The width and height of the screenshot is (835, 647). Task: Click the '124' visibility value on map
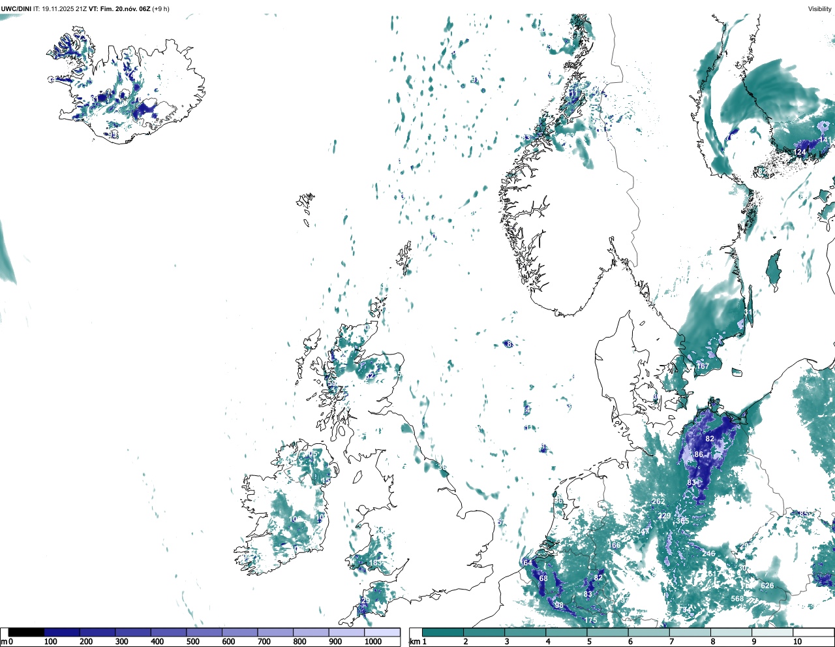tap(800, 152)
